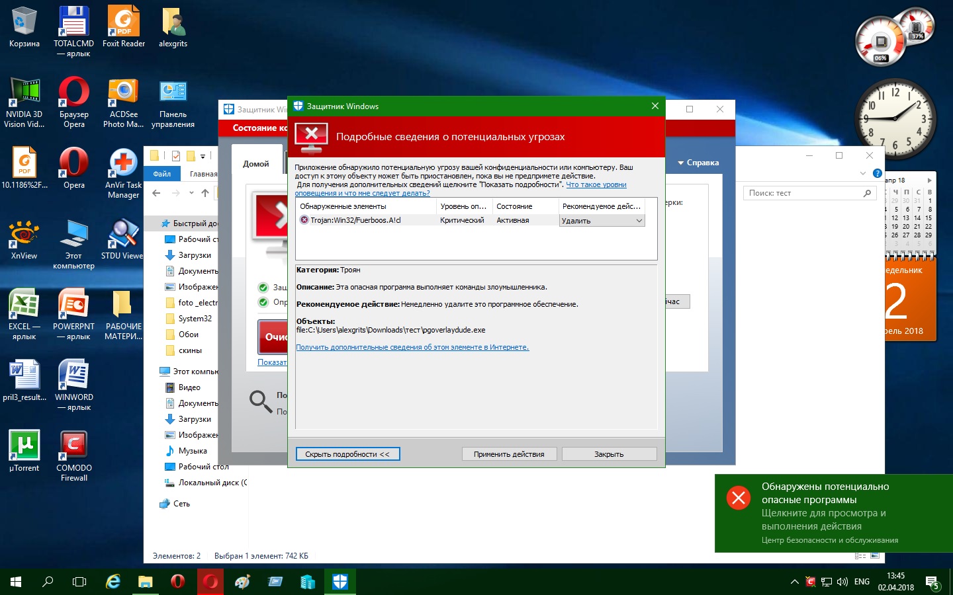This screenshot has height=595, width=953.
Task: Click Explorer Up directory arrow
Action: 205,193
